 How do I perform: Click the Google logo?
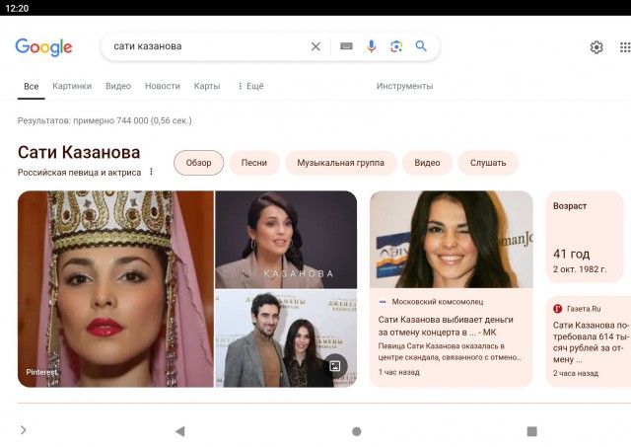pos(43,47)
